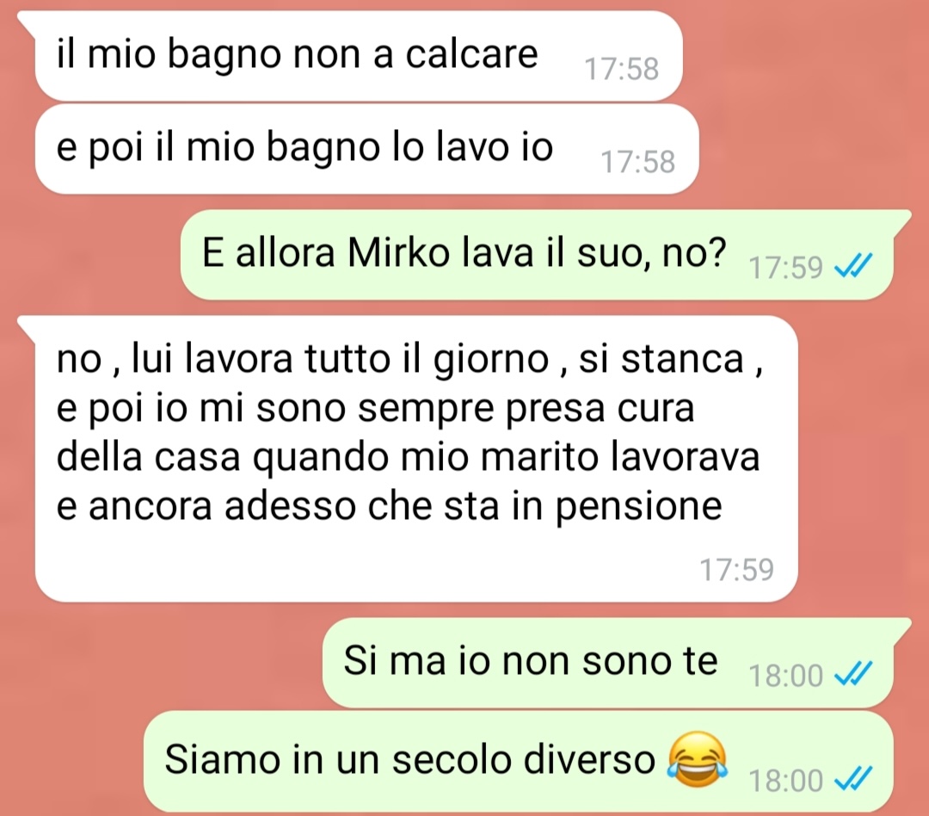
Task: Select the message "Siamo in un secolo diverso"
Action: pyautogui.click(x=519, y=761)
